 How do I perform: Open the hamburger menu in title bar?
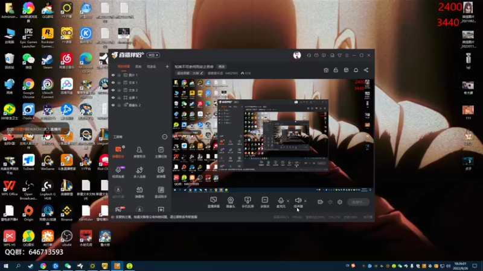(347, 55)
